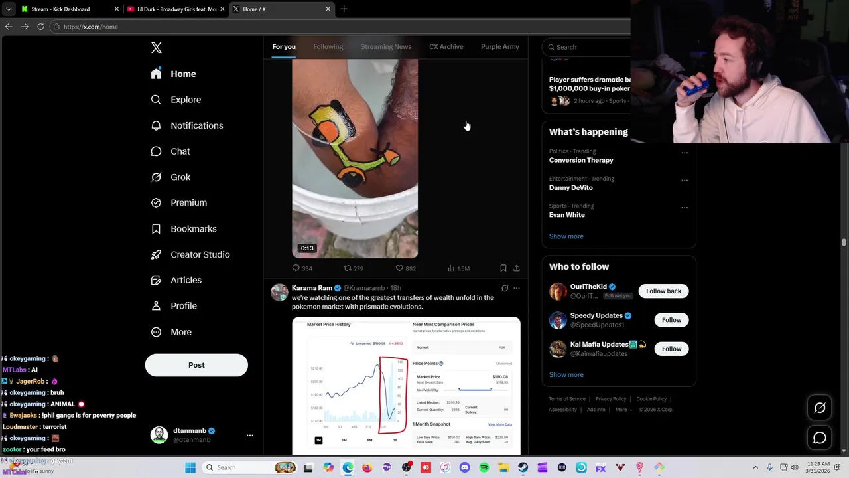This screenshot has height=478, width=849.
Task: Follow Speedy Updates
Action: (671, 320)
